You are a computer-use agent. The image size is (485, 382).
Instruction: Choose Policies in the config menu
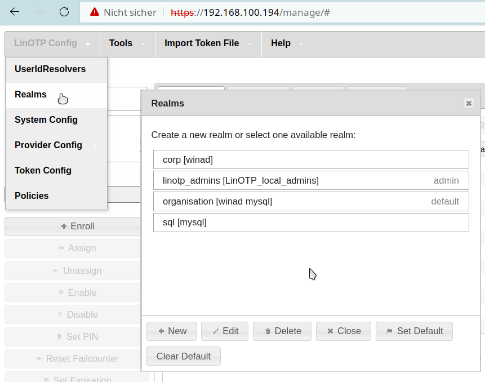pos(32,196)
